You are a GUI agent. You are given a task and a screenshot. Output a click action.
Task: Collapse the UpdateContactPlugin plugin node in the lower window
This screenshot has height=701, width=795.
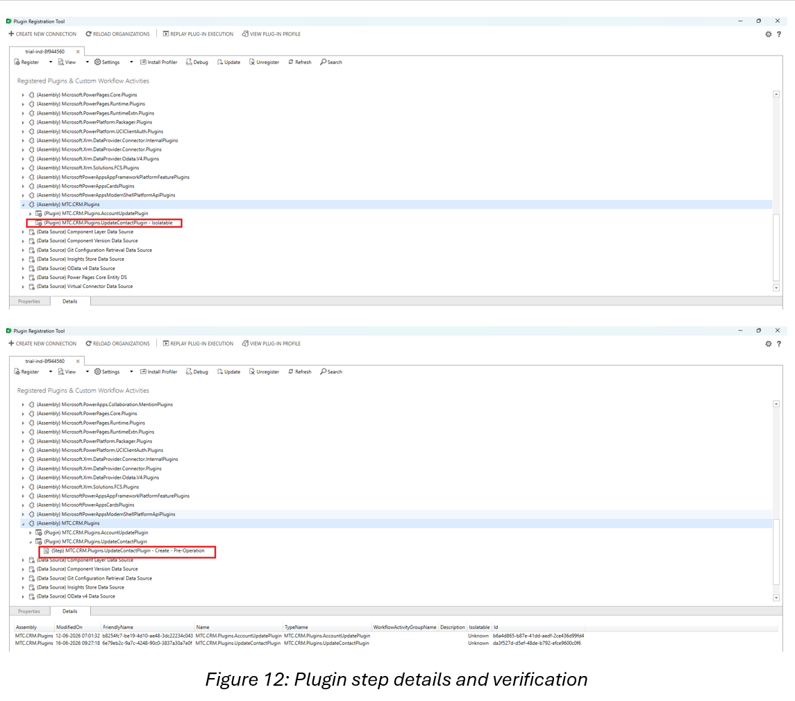[31, 542]
